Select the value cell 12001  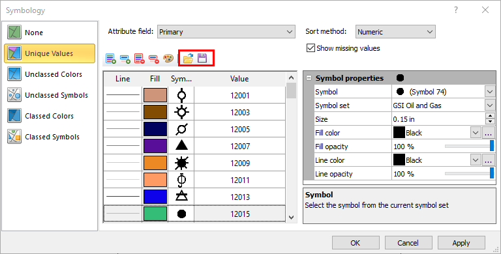click(239, 95)
